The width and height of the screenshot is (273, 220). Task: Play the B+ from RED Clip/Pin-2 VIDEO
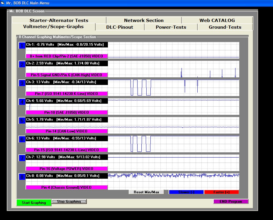point(67,56)
